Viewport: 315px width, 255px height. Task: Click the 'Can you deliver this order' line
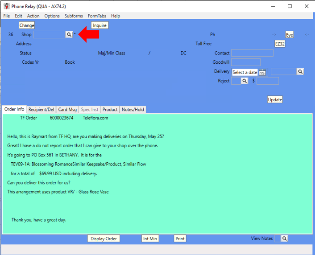pyautogui.click(x=39, y=183)
